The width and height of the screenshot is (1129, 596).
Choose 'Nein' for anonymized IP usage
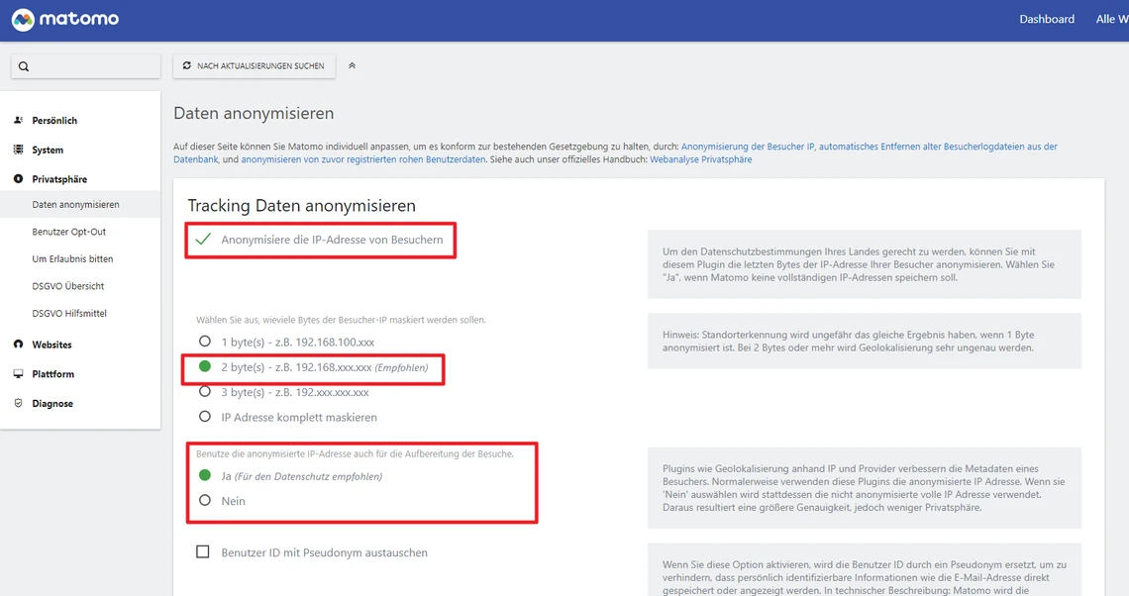[x=205, y=501]
